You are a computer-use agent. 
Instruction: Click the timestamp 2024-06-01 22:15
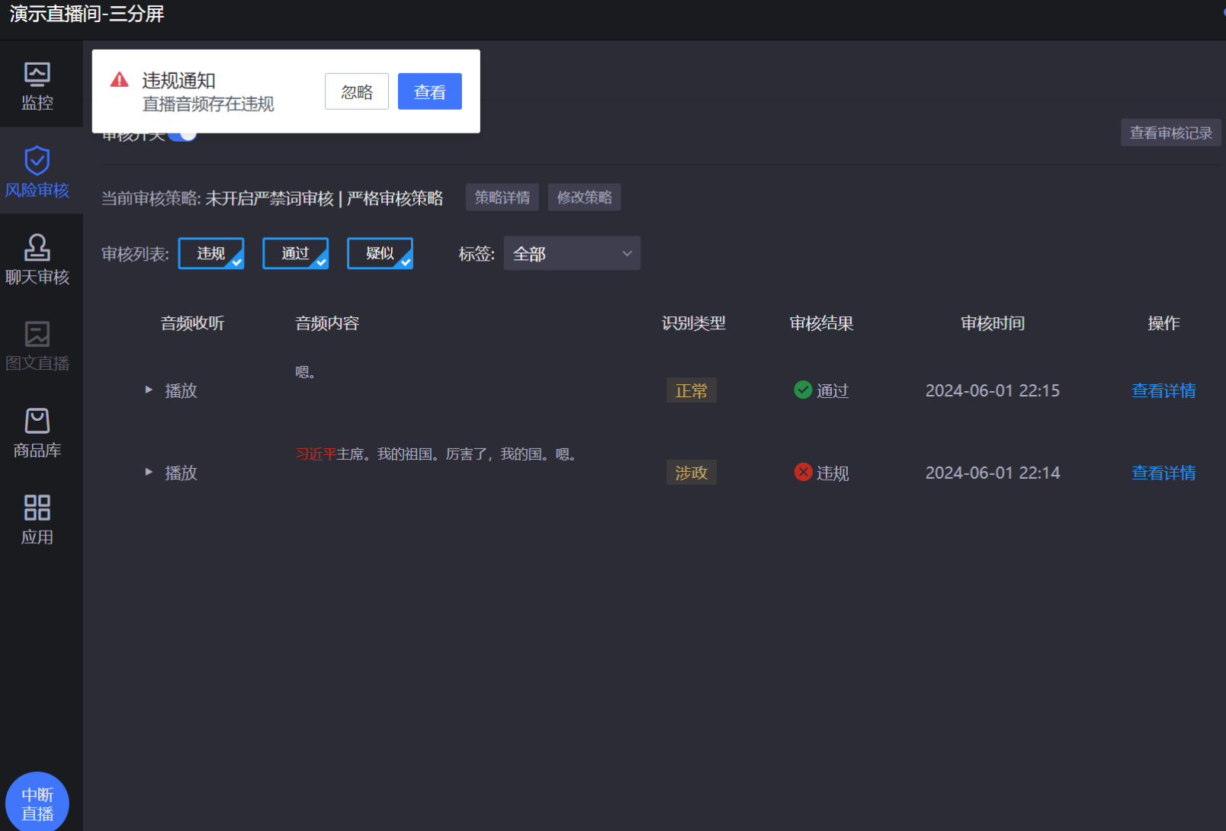[993, 390]
